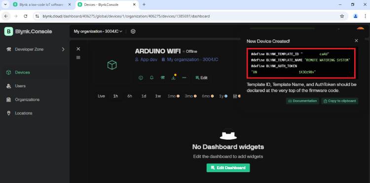
Task: Click the Devices cube sidebar icon
Action: pyautogui.click(x=9, y=73)
